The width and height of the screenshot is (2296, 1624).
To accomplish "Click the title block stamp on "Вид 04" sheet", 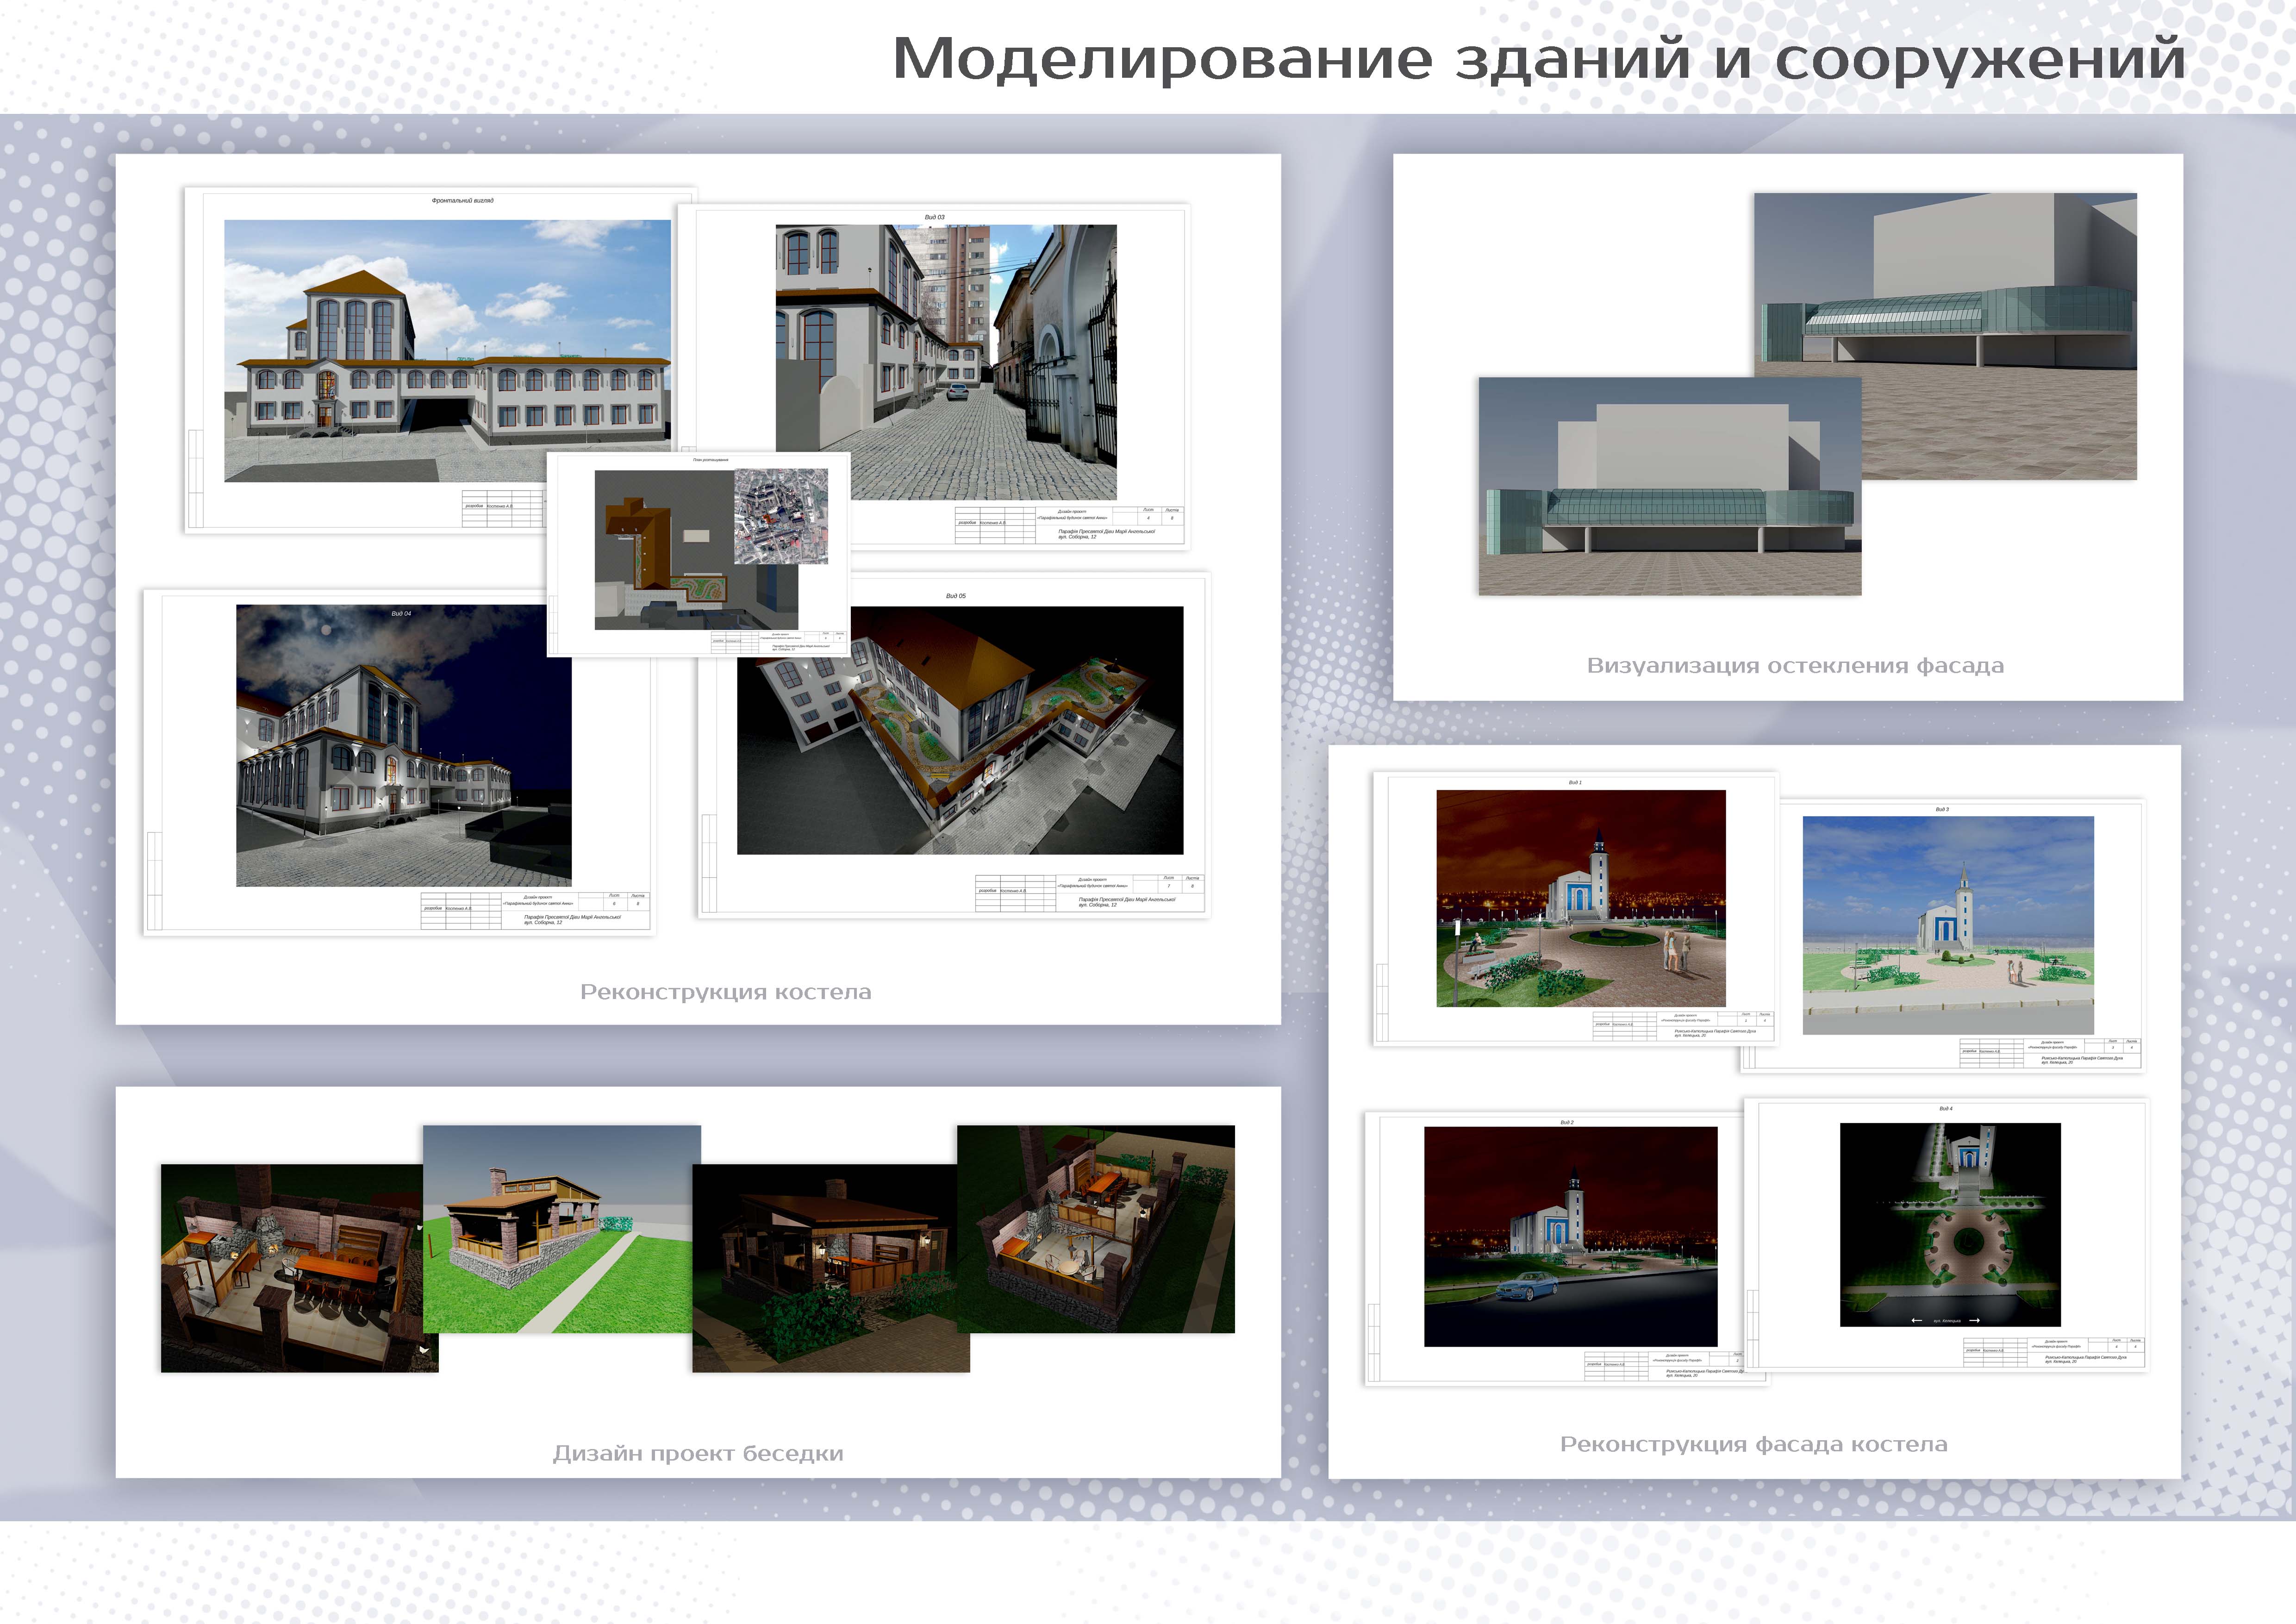I will (x=535, y=911).
